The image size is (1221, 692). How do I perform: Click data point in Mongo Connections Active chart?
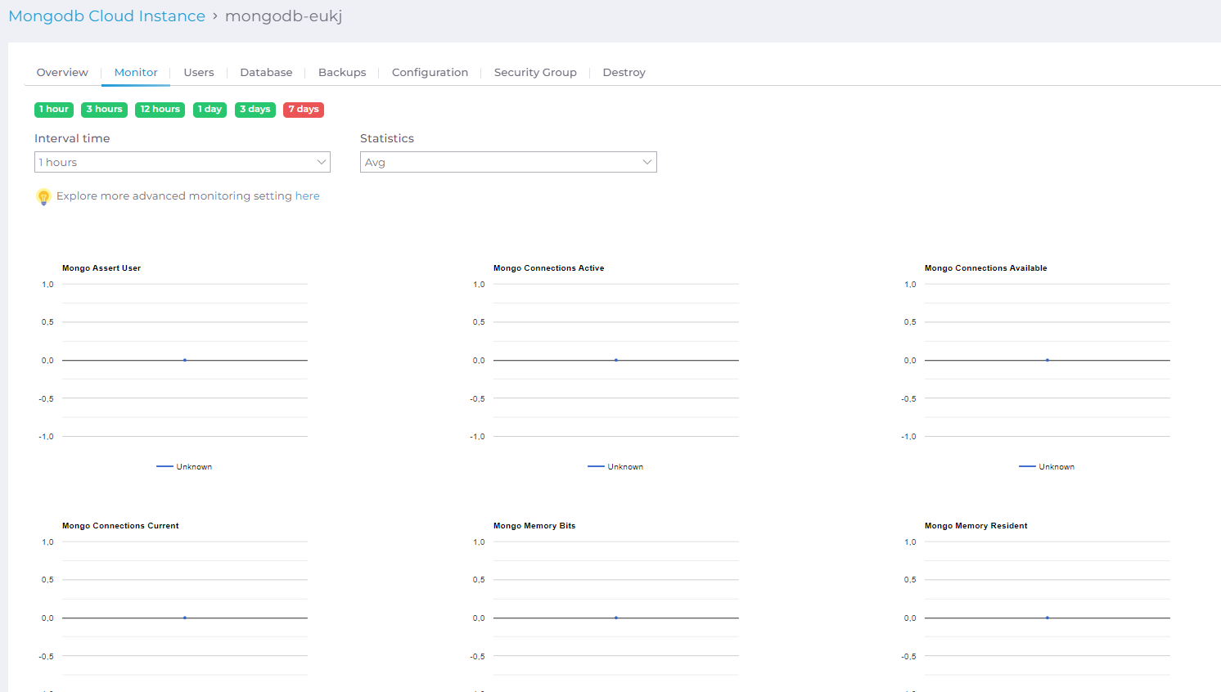[616, 360]
